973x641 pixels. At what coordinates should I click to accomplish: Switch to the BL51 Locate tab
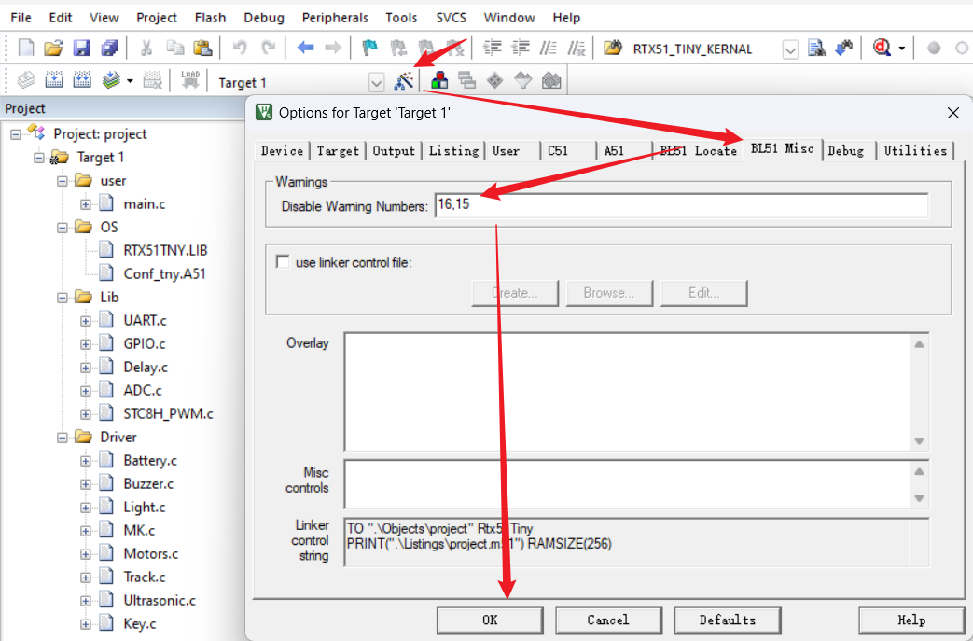pos(698,151)
